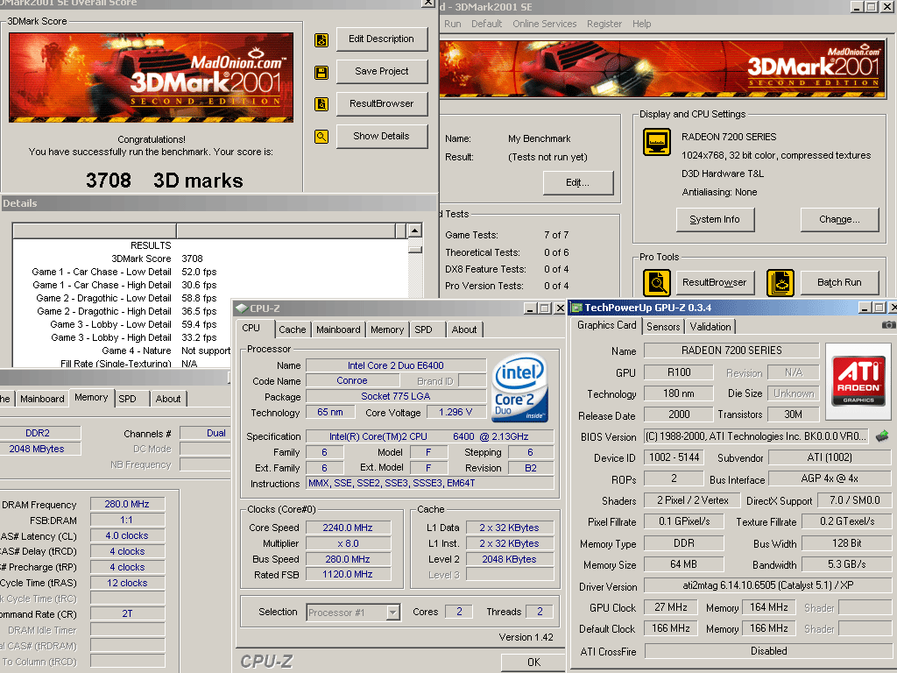
Task: Click the Batch Run button
Action: 839,283
